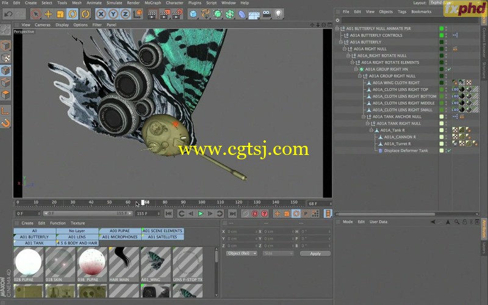Go to end of animation
Image resolution: width=488 pixels, height=305 pixels.
pyautogui.click(x=232, y=213)
